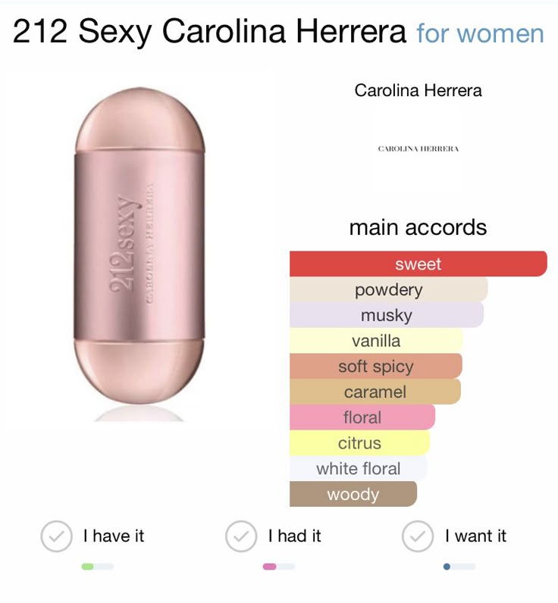Click the yellow 'vanilla' accord bar
Image resolution: width=558 pixels, height=603 pixels.
click(x=376, y=341)
